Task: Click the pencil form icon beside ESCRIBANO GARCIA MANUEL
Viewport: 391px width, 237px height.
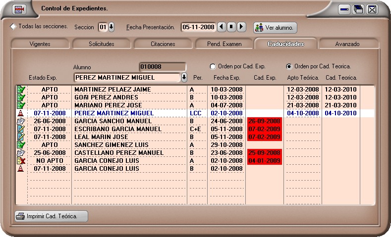Action: [21, 129]
